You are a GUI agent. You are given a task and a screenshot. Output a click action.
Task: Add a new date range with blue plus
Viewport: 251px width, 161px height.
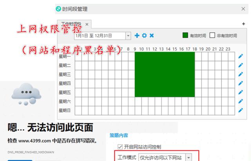137,35
